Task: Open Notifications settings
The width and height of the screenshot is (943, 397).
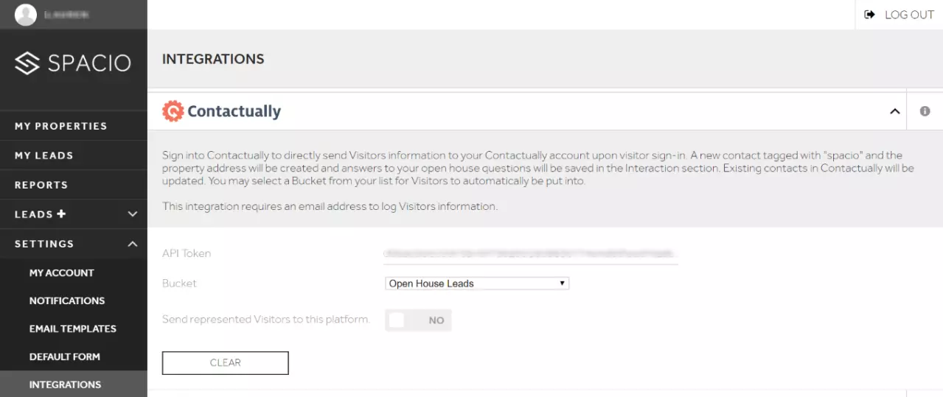Action: click(x=67, y=301)
